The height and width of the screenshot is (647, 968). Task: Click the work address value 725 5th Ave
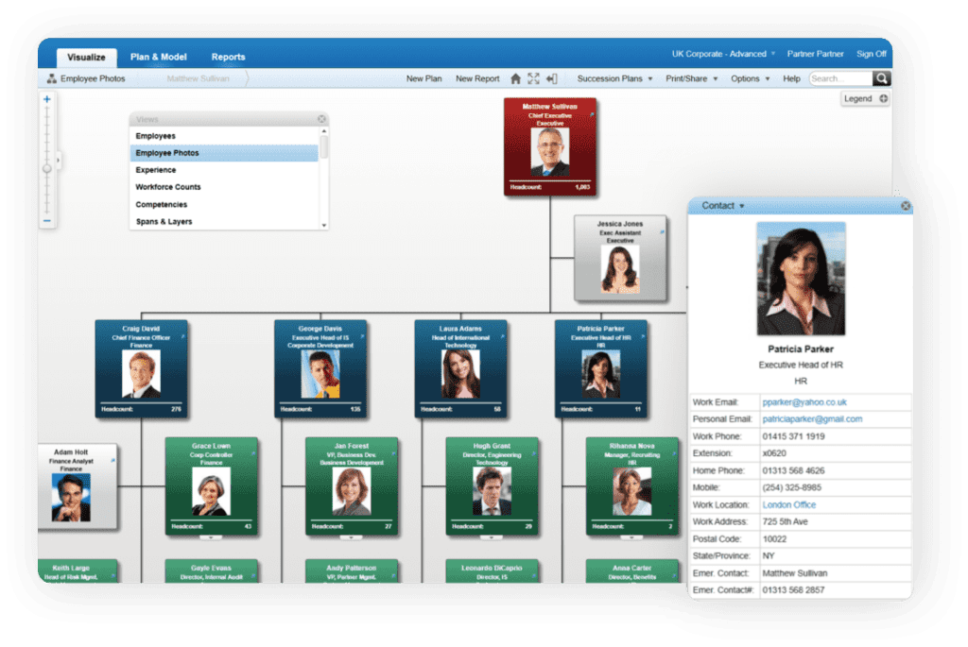pyautogui.click(x=785, y=521)
